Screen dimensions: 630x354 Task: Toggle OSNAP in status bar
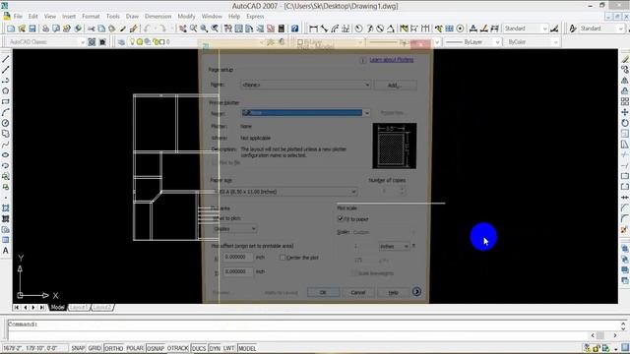[156, 348]
